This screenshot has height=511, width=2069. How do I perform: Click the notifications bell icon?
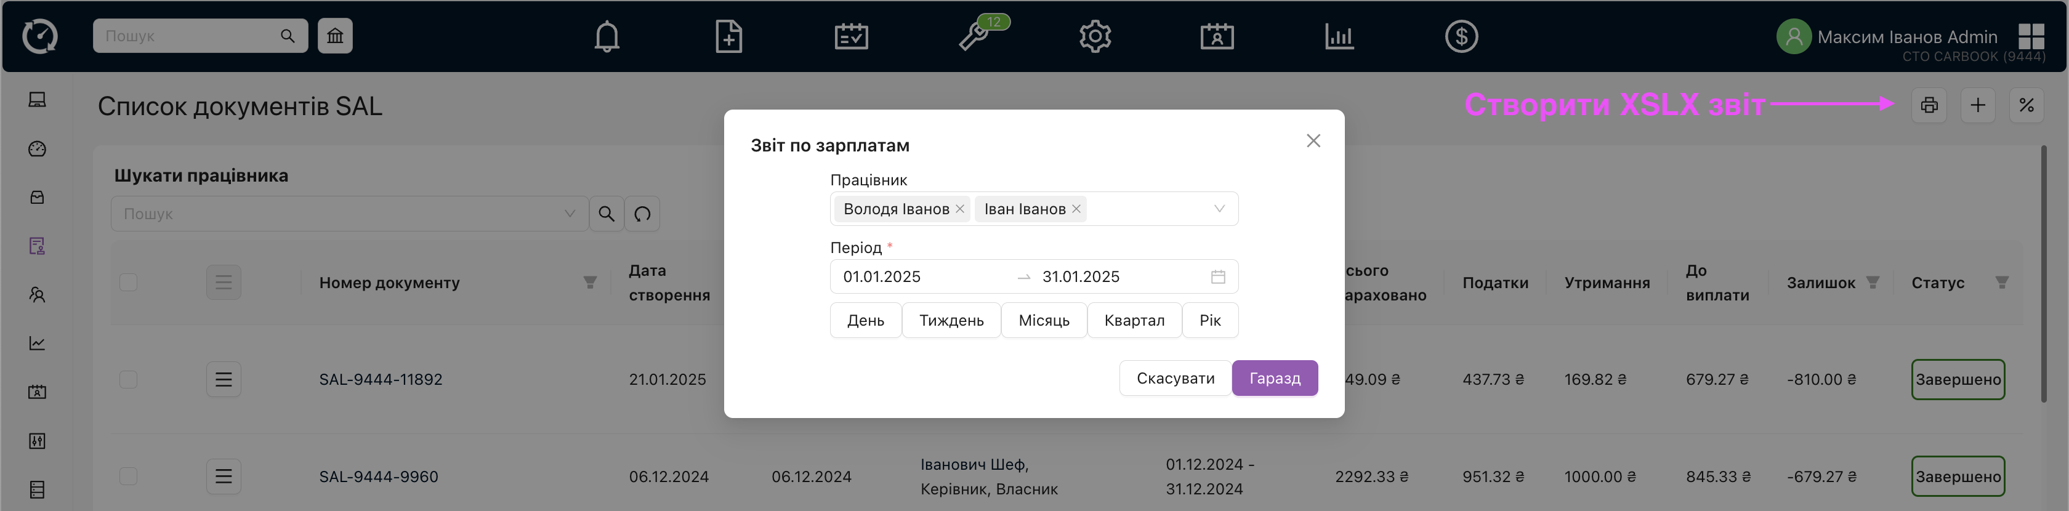[607, 37]
